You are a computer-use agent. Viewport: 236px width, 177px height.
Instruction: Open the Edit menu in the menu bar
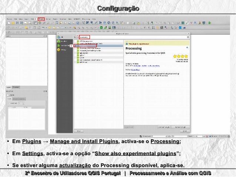click(16, 19)
